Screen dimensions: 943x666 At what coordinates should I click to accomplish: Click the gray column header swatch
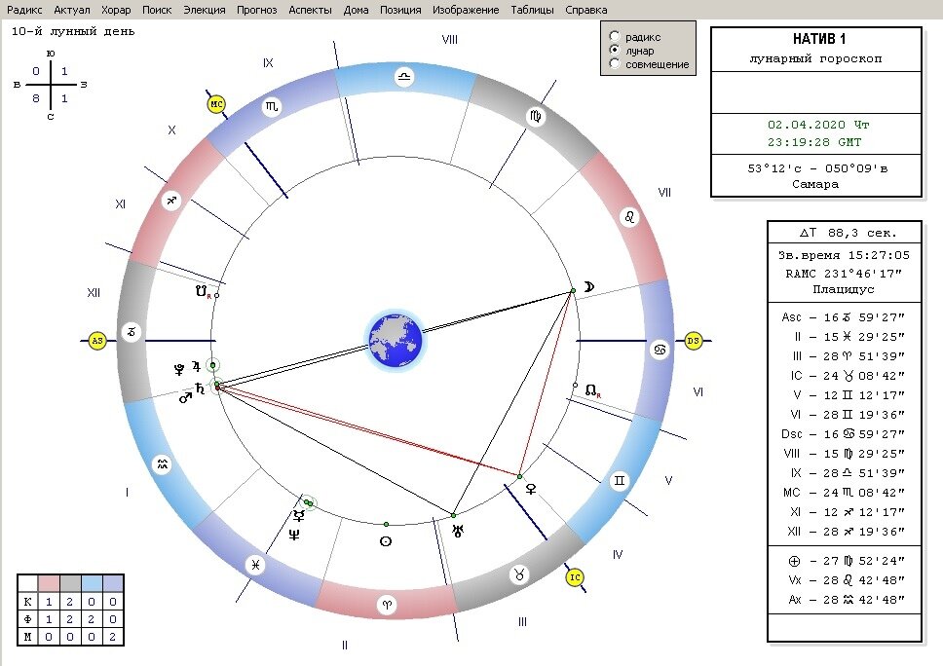[70, 583]
